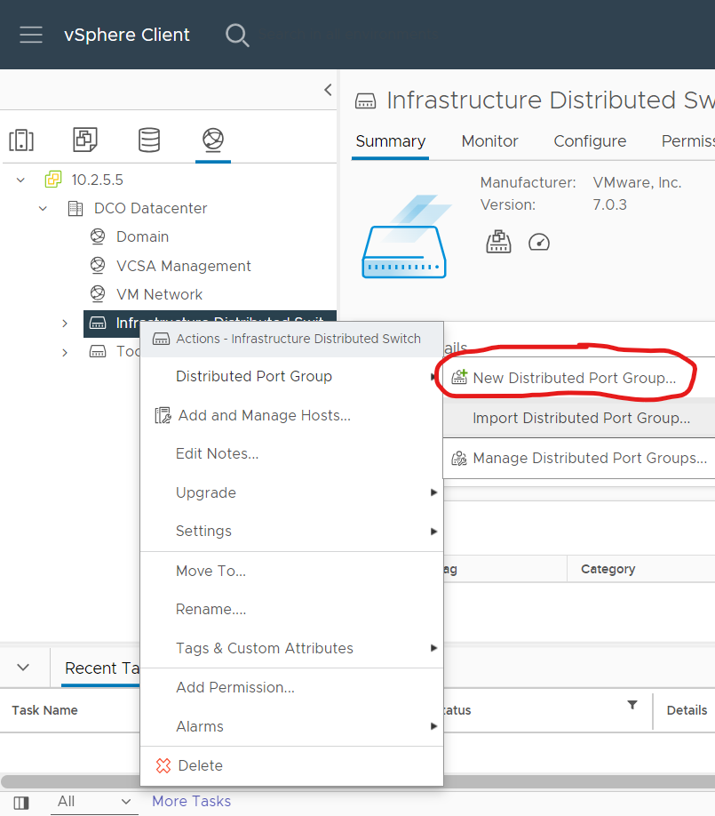Click the second distributed switch tree icon

[x=98, y=351]
